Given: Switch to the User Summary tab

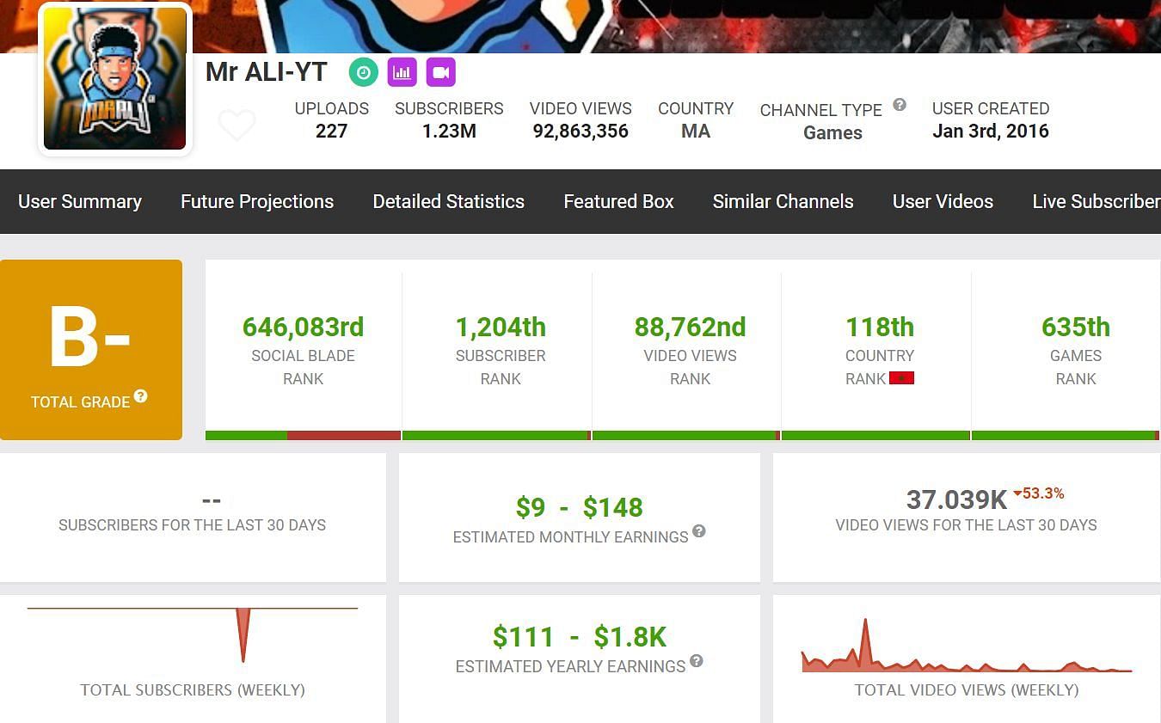Looking at the screenshot, I should 80,201.
